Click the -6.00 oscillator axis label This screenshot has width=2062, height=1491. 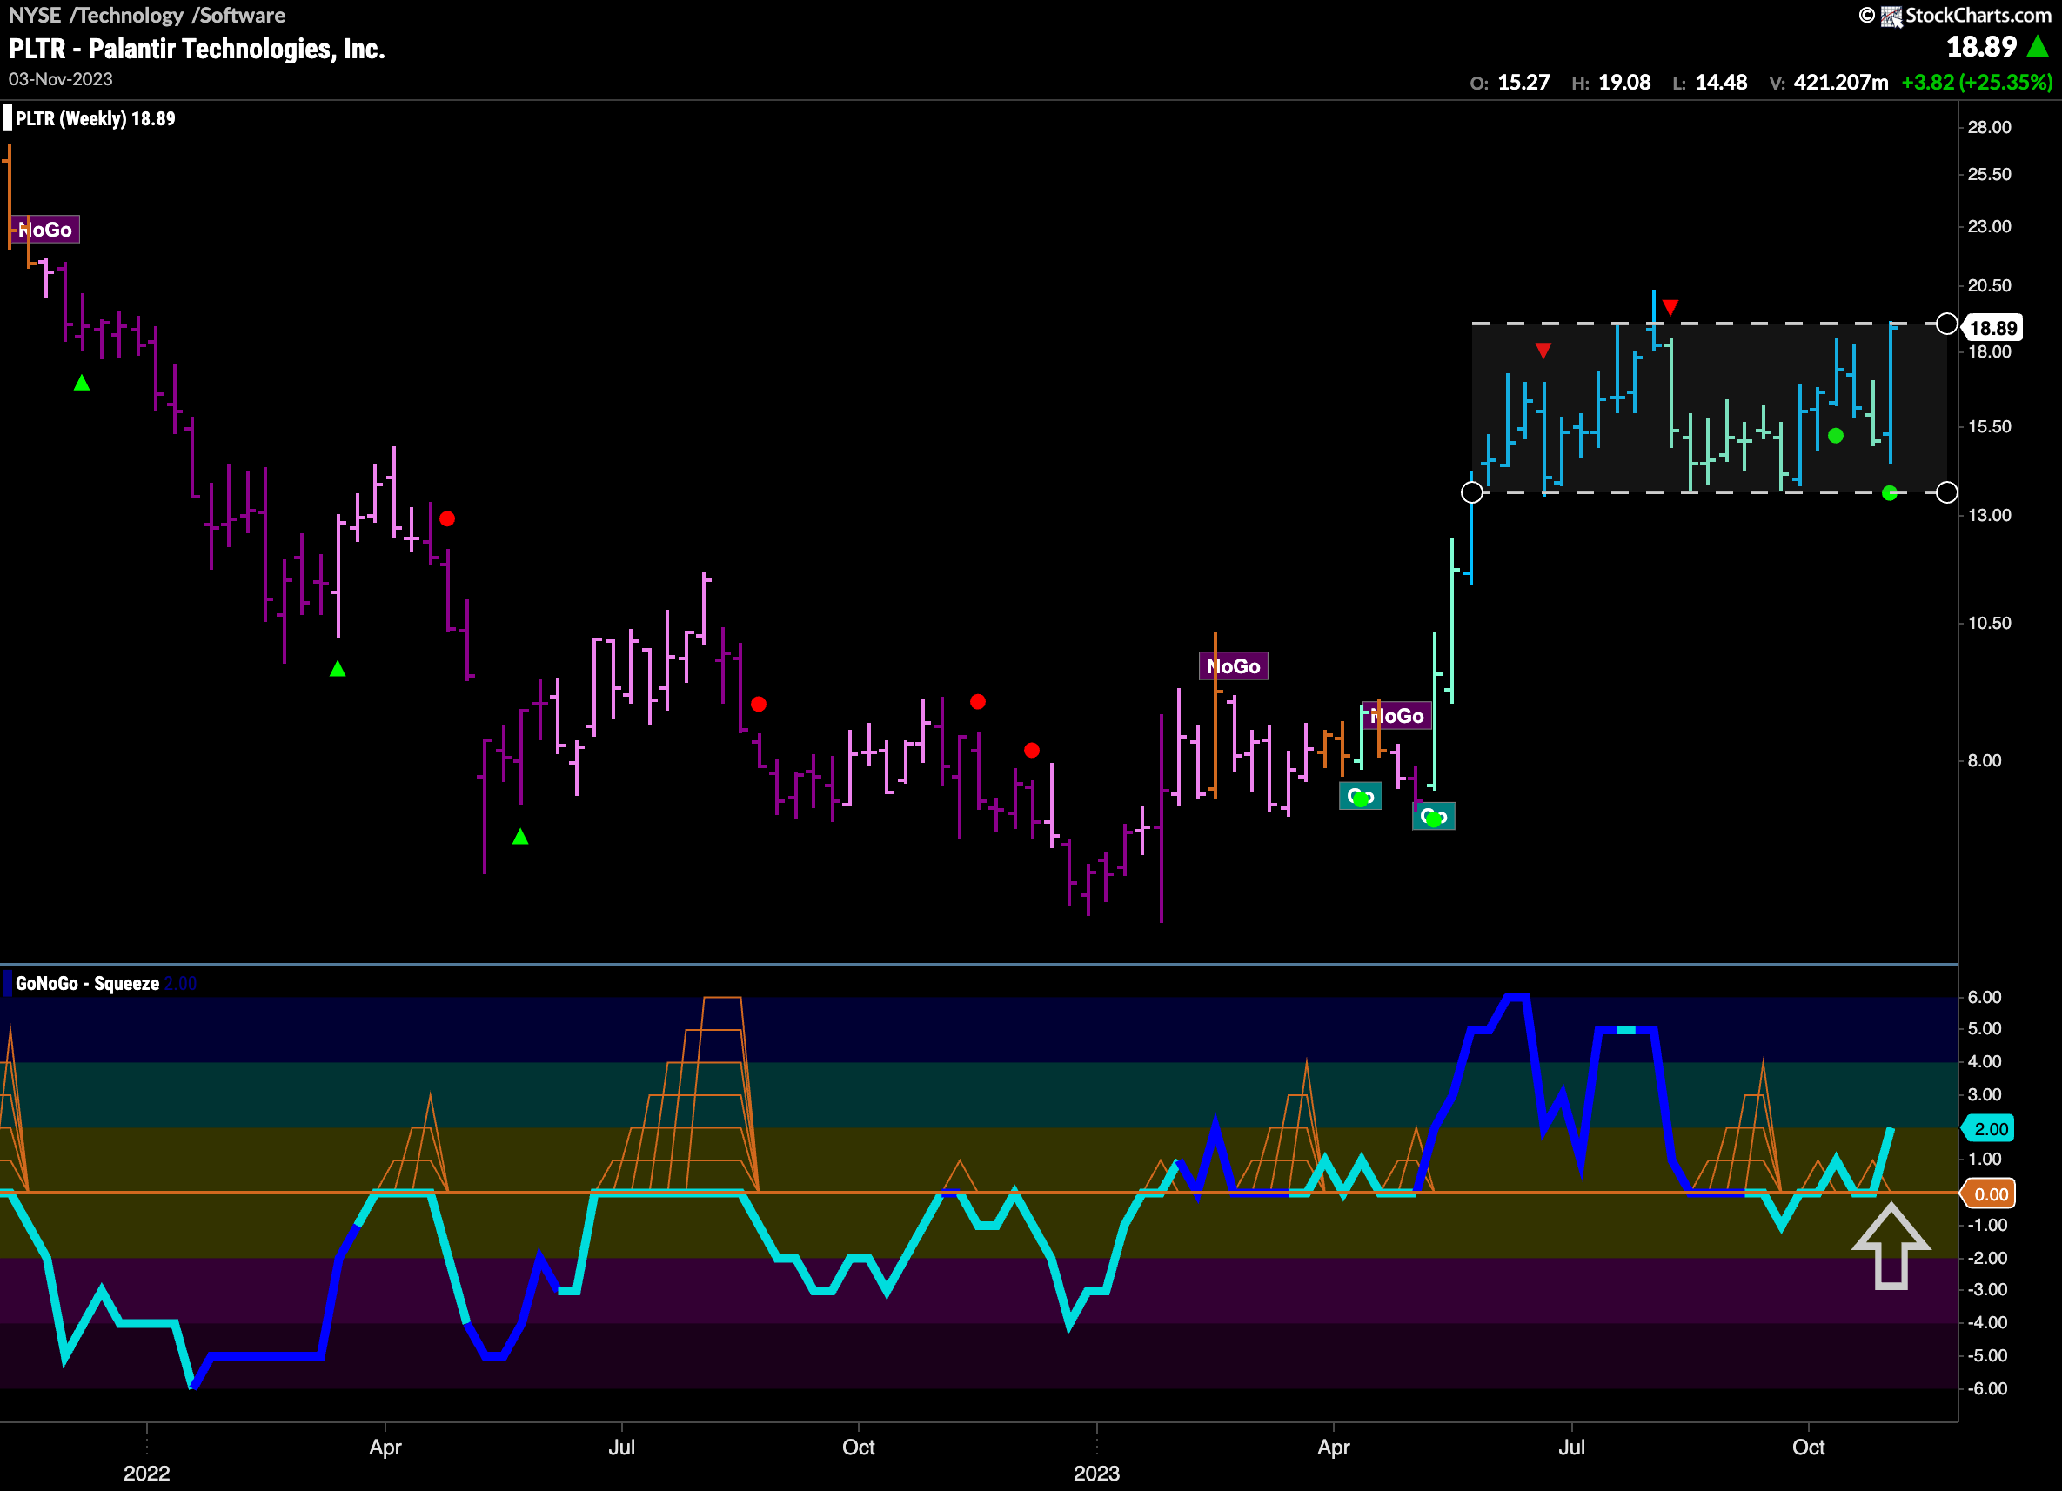click(1986, 1389)
